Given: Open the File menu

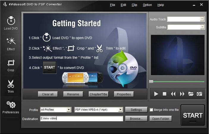Looking at the screenshot, I should click(112, 5).
